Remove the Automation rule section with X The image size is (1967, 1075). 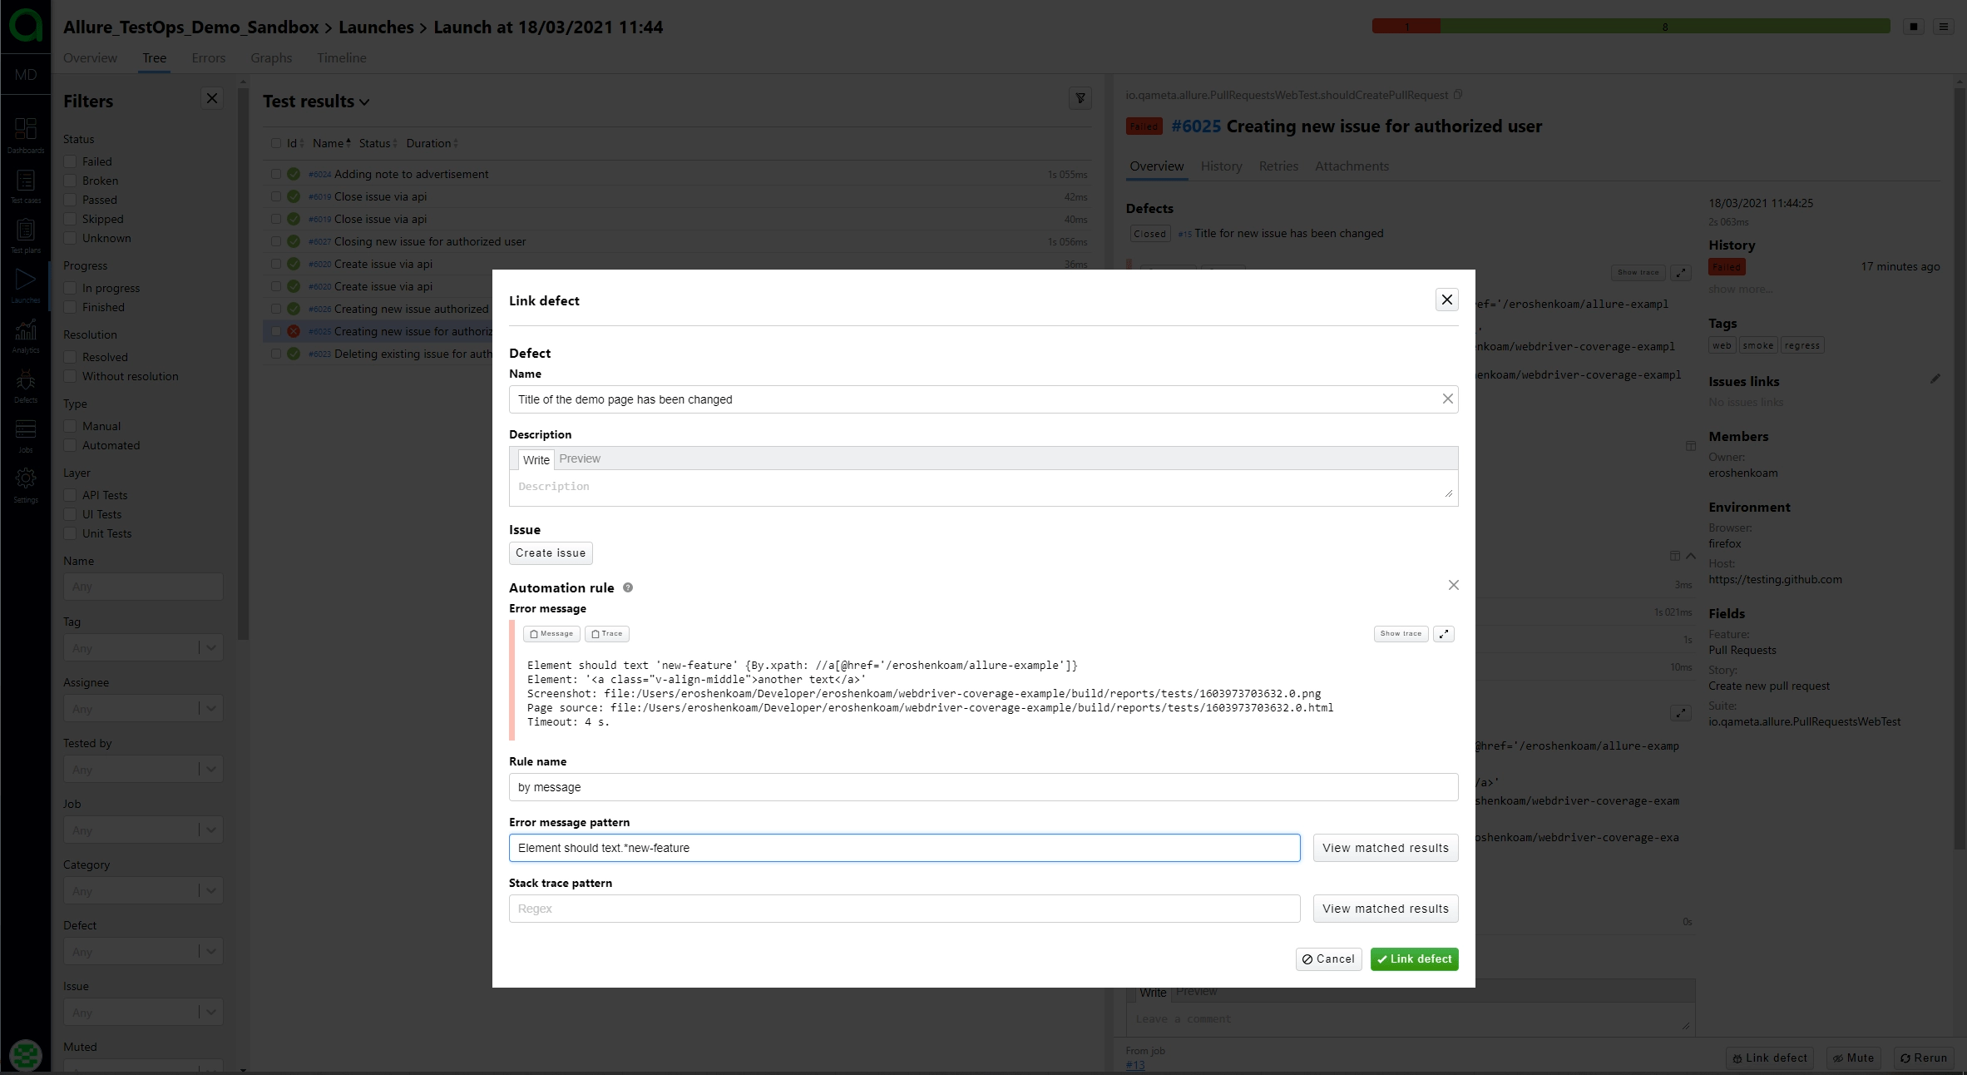click(1453, 585)
